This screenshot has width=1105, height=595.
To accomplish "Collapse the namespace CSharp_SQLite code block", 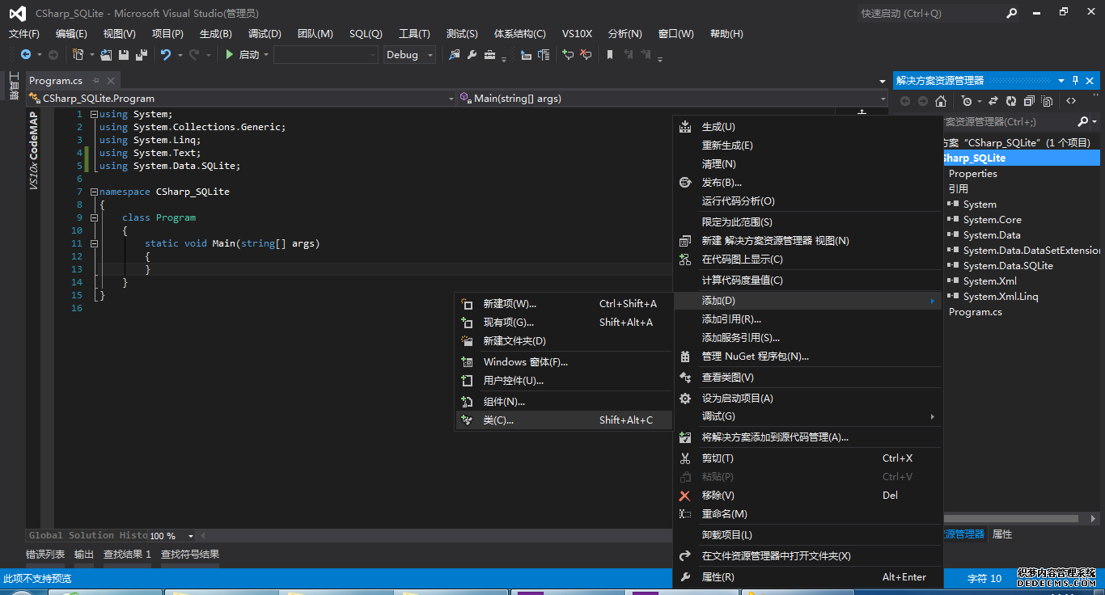I will pos(95,192).
